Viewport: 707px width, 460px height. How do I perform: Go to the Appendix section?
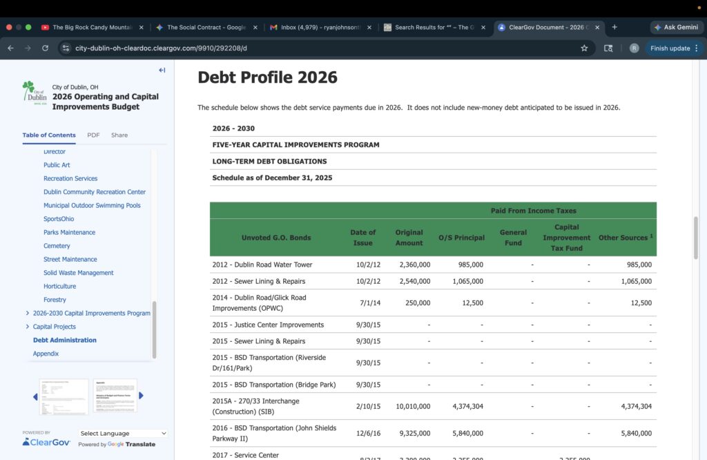46,354
